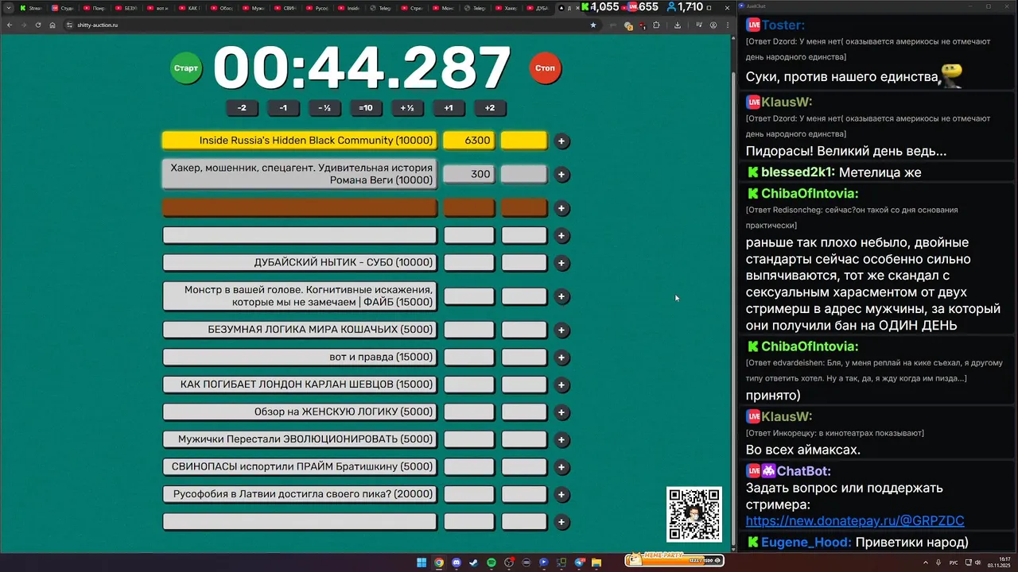Click plus icon for Русофобия в Латвии lot
This screenshot has width=1018, height=572.
click(x=561, y=494)
